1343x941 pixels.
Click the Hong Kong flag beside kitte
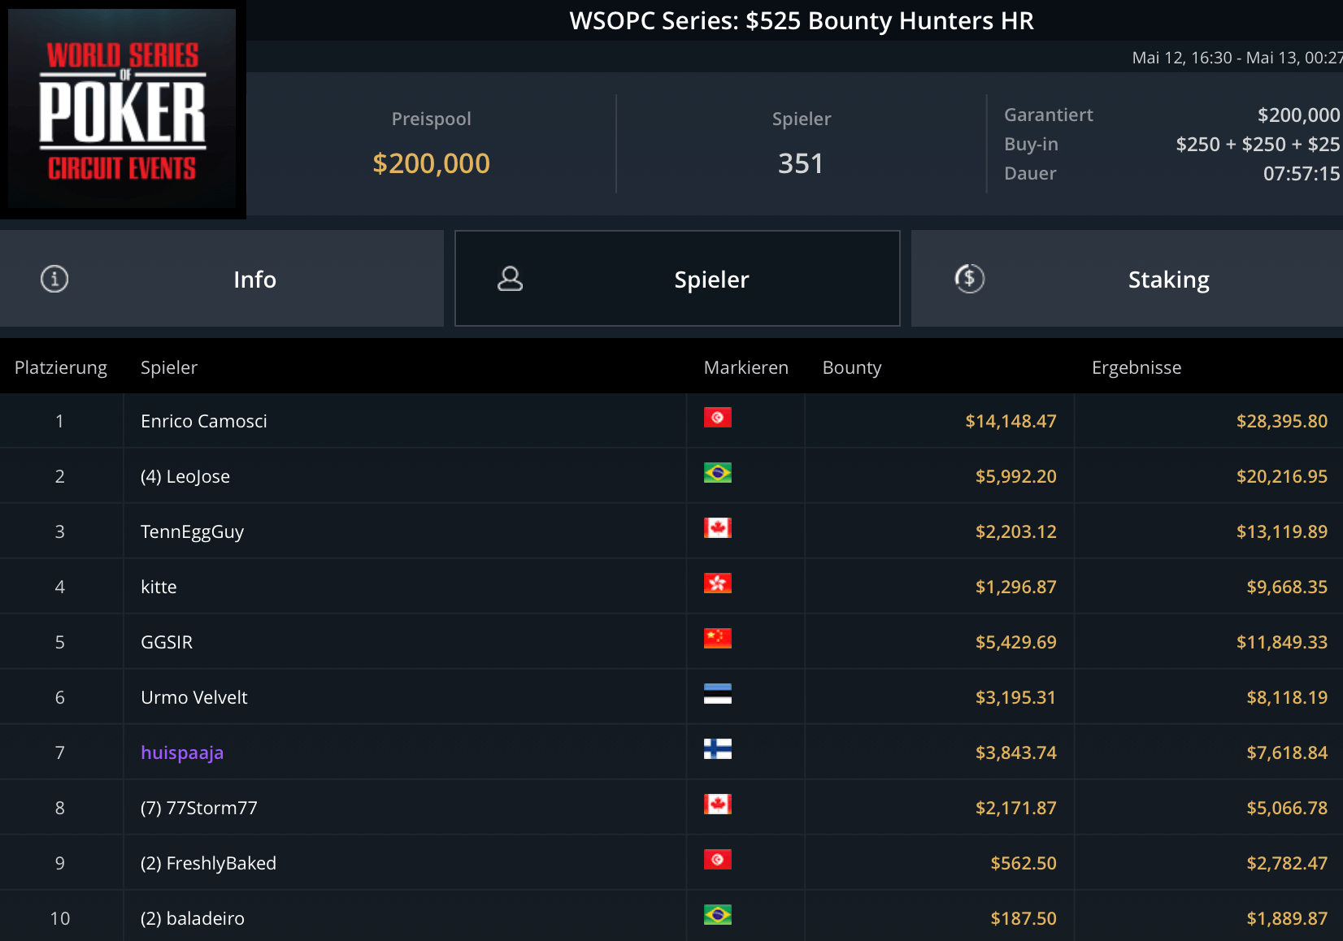[717, 583]
